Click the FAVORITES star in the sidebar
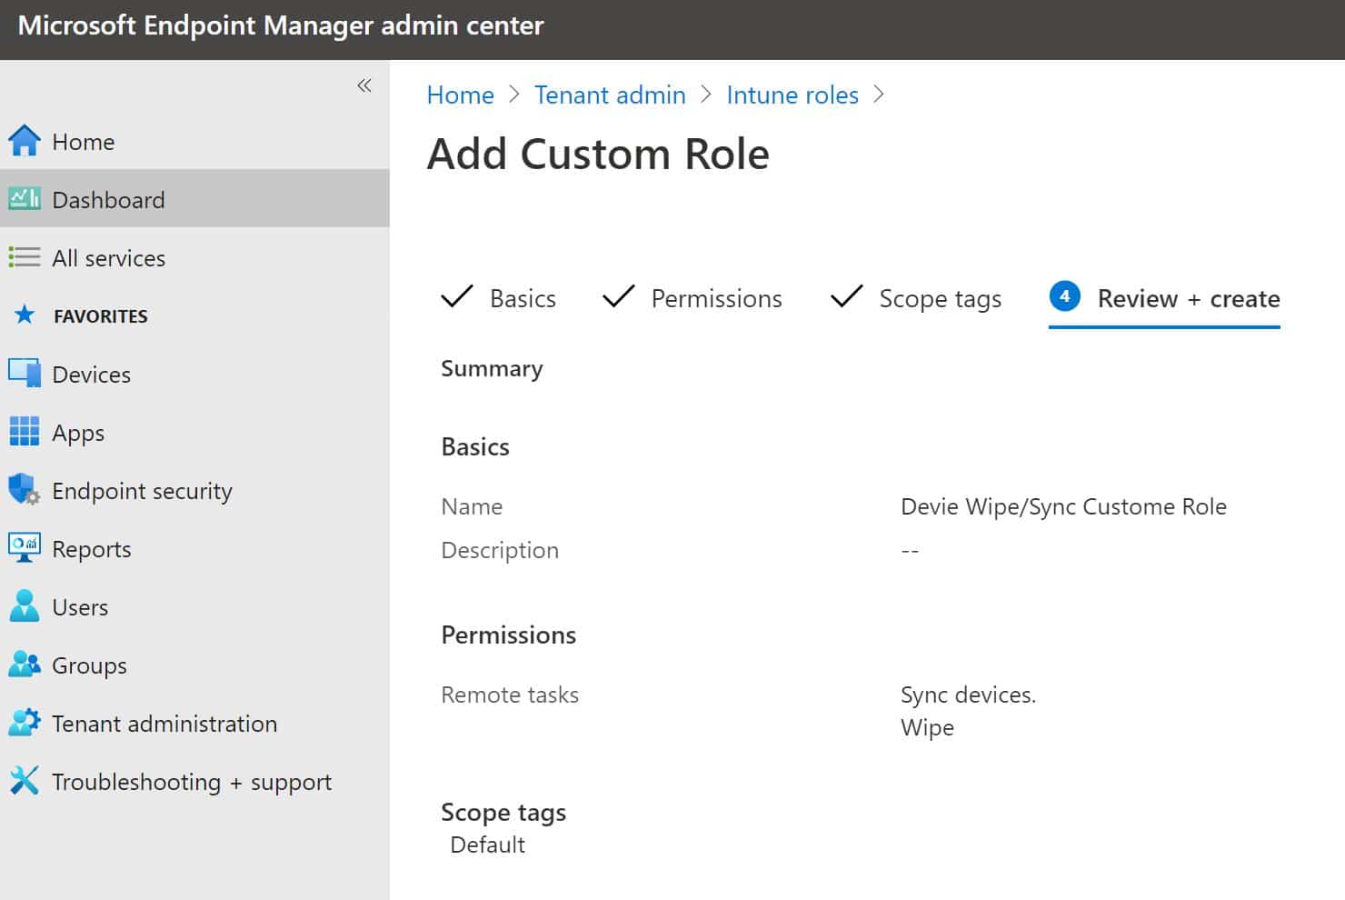1345x900 pixels. point(24,315)
